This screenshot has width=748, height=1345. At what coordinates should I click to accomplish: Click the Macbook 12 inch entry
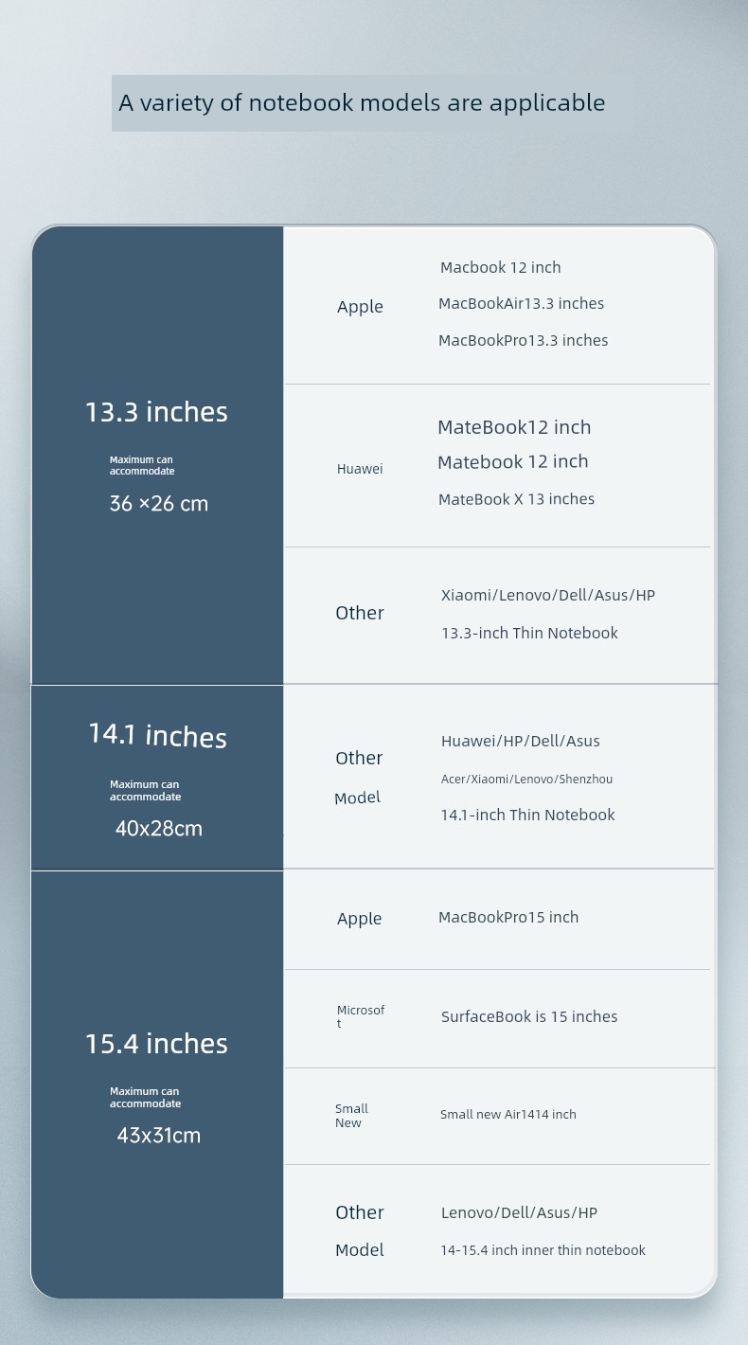[x=501, y=267]
